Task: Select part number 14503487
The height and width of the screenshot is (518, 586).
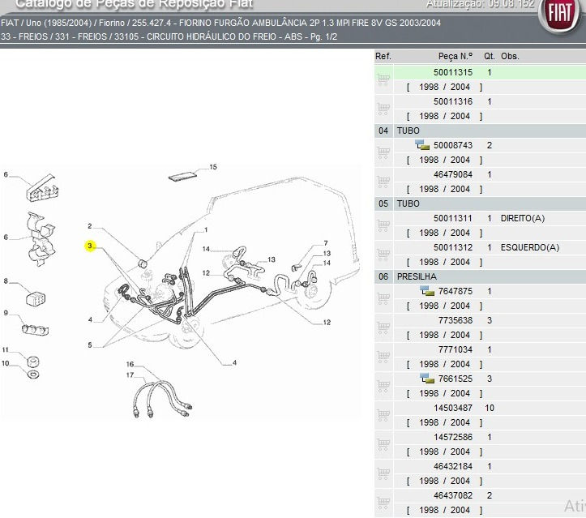Action: coord(453,408)
